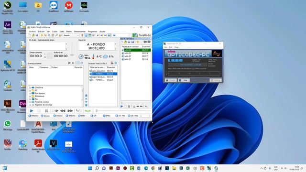Click the vertical volume fader beside En el aire

click(72, 50)
